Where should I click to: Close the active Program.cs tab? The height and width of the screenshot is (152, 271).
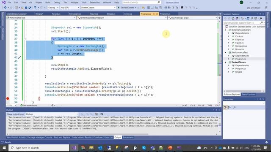(157, 14)
